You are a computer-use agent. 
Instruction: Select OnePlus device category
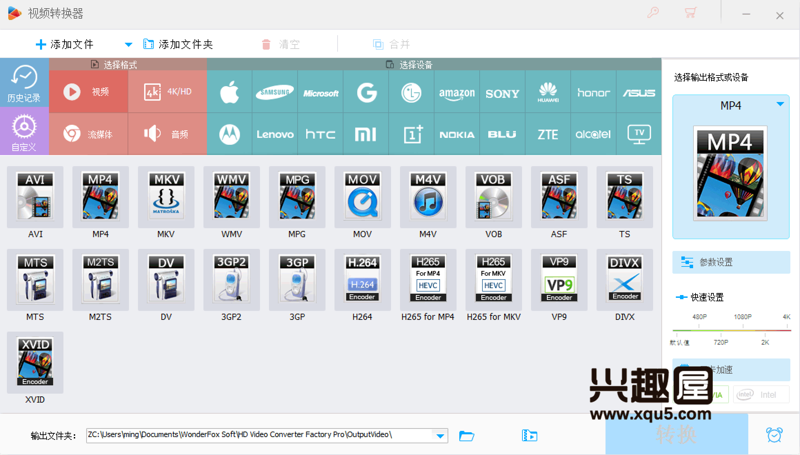(411, 134)
